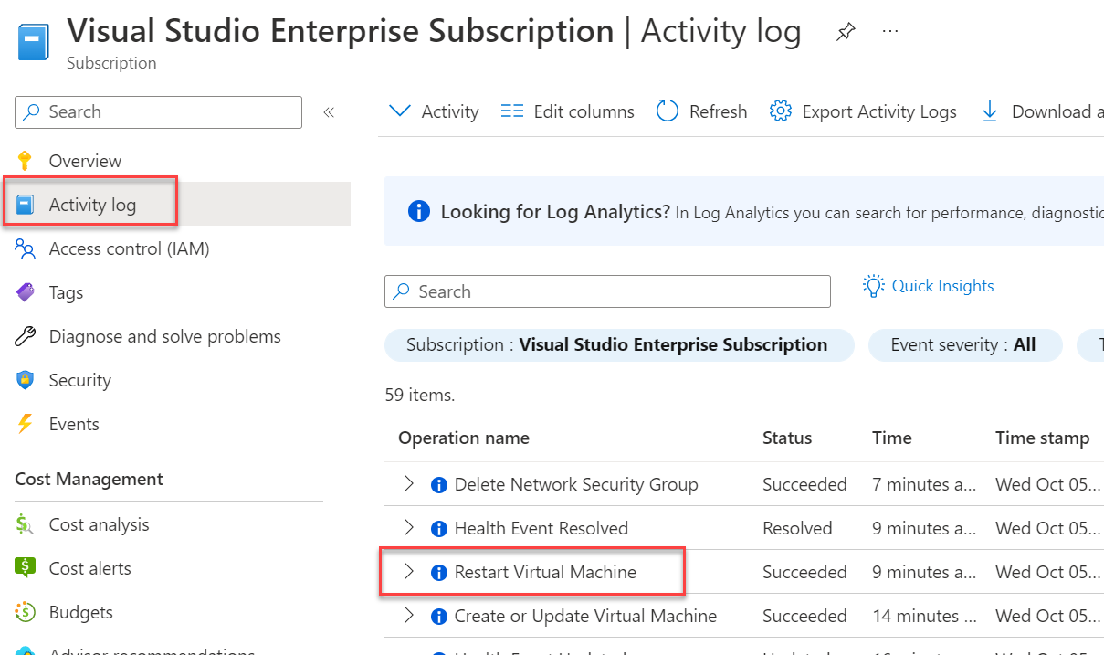1104x655 pixels.
Task: Click Succeeded status of Delete Network Security Group
Action: pyautogui.click(x=804, y=484)
